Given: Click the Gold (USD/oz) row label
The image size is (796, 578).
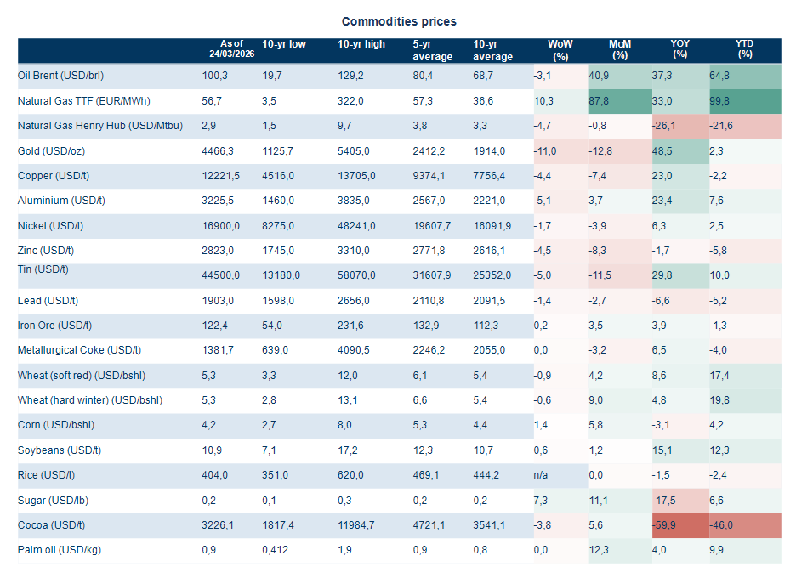Looking at the screenshot, I should point(51,151).
